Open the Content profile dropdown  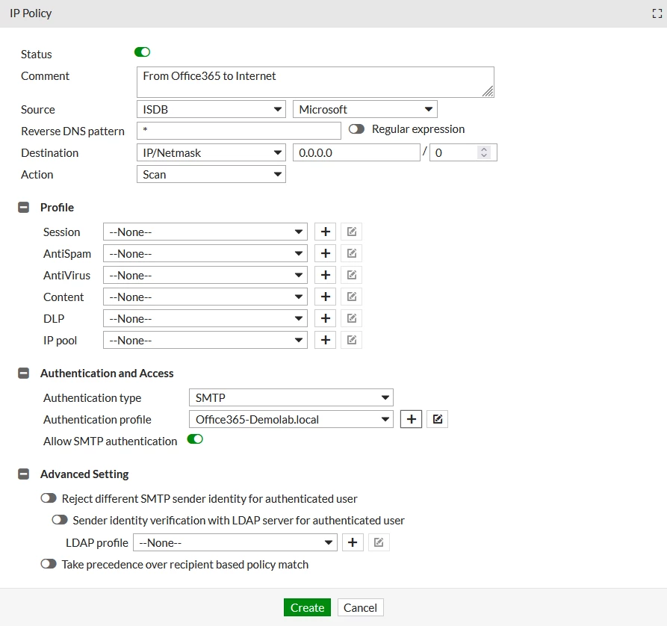click(x=205, y=297)
